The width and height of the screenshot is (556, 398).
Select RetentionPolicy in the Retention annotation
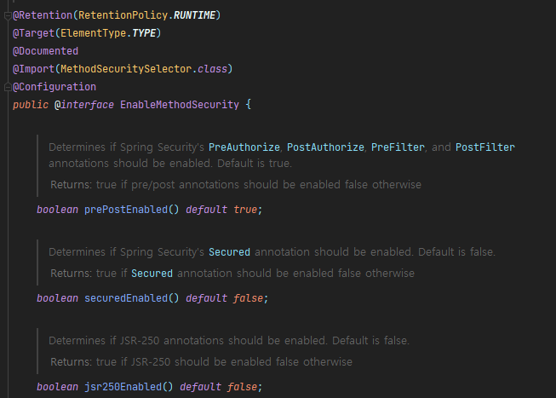tap(123, 15)
